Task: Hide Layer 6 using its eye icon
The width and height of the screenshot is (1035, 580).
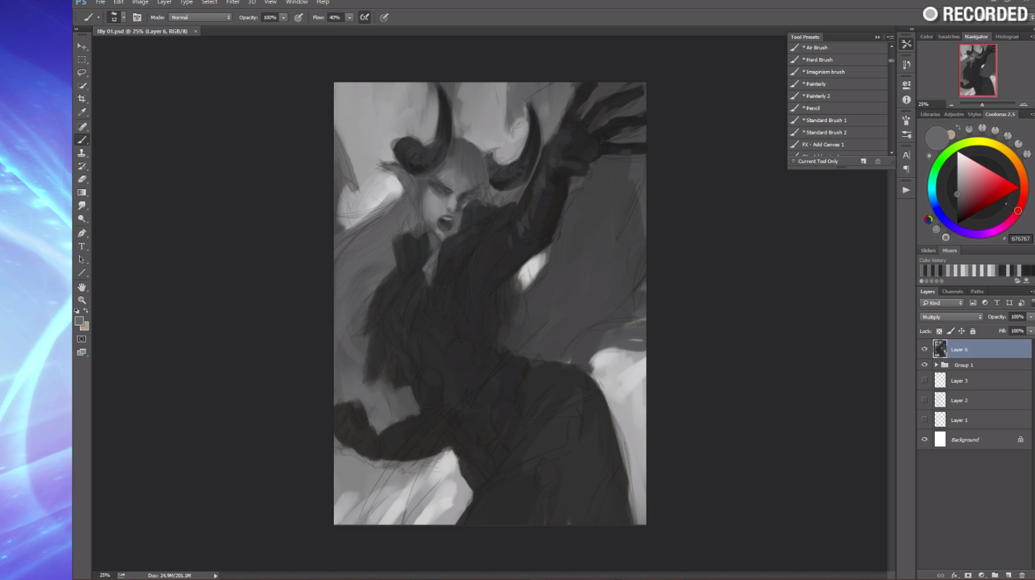Action: (x=924, y=349)
